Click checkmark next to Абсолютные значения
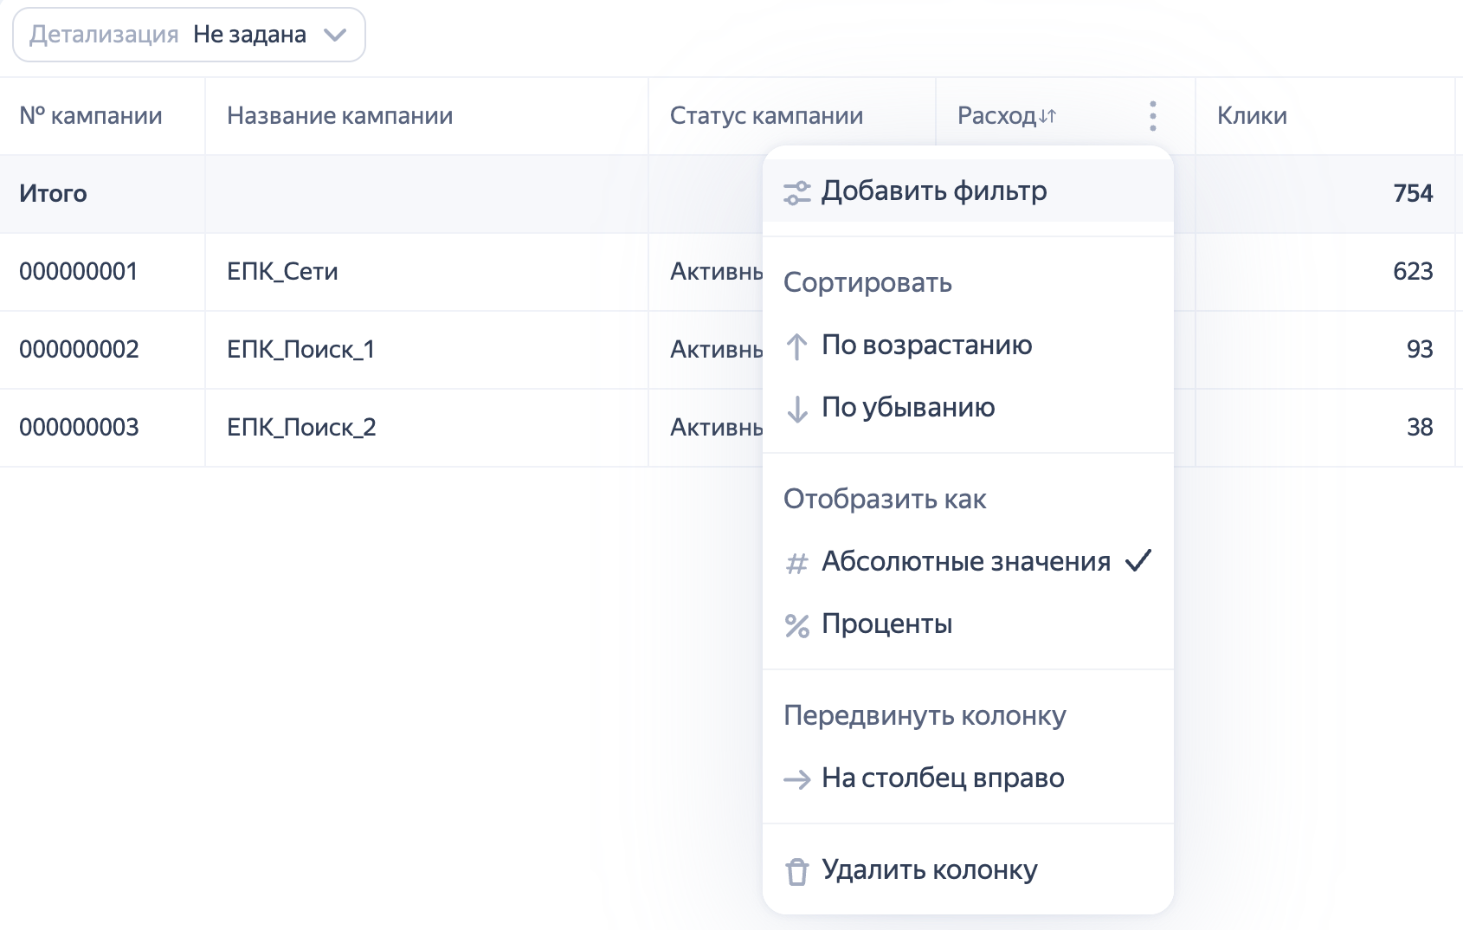Image resolution: width=1463 pixels, height=930 pixels. pos(1138,561)
